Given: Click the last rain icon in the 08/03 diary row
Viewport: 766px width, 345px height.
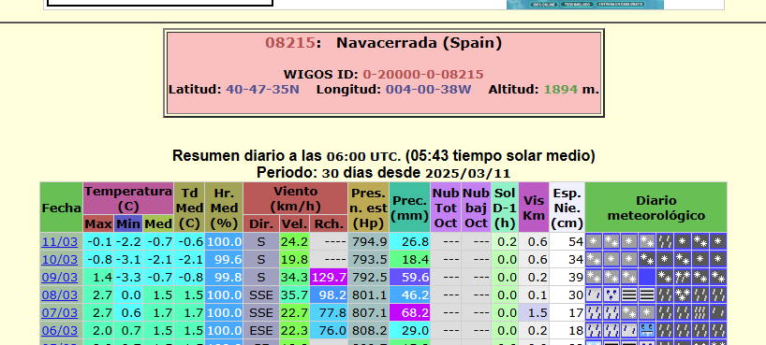Looking at the screenshot, I should click(717, 295).
